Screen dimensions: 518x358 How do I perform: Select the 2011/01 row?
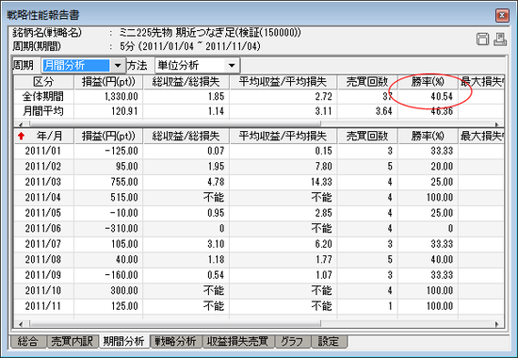(x=259, y=151)
